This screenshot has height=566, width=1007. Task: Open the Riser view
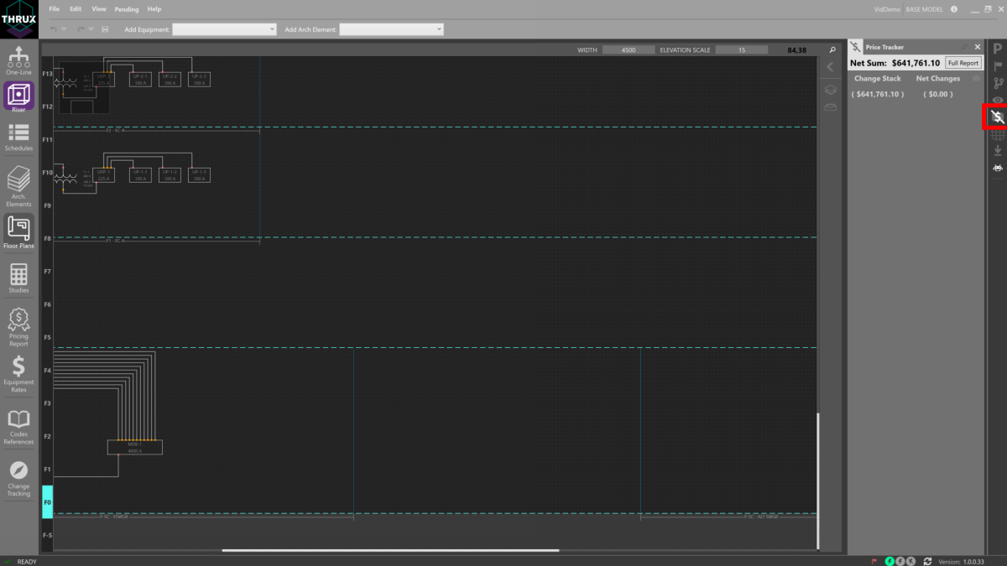pos(18,96)
